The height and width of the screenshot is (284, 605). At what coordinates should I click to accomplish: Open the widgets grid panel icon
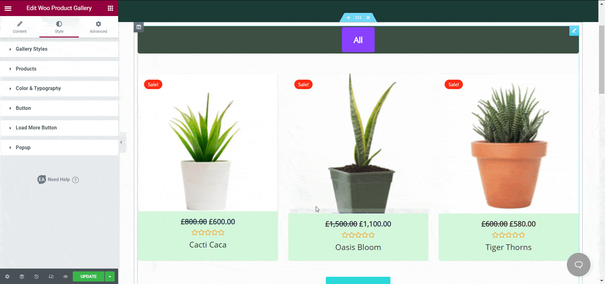click(x=110, y=8)
